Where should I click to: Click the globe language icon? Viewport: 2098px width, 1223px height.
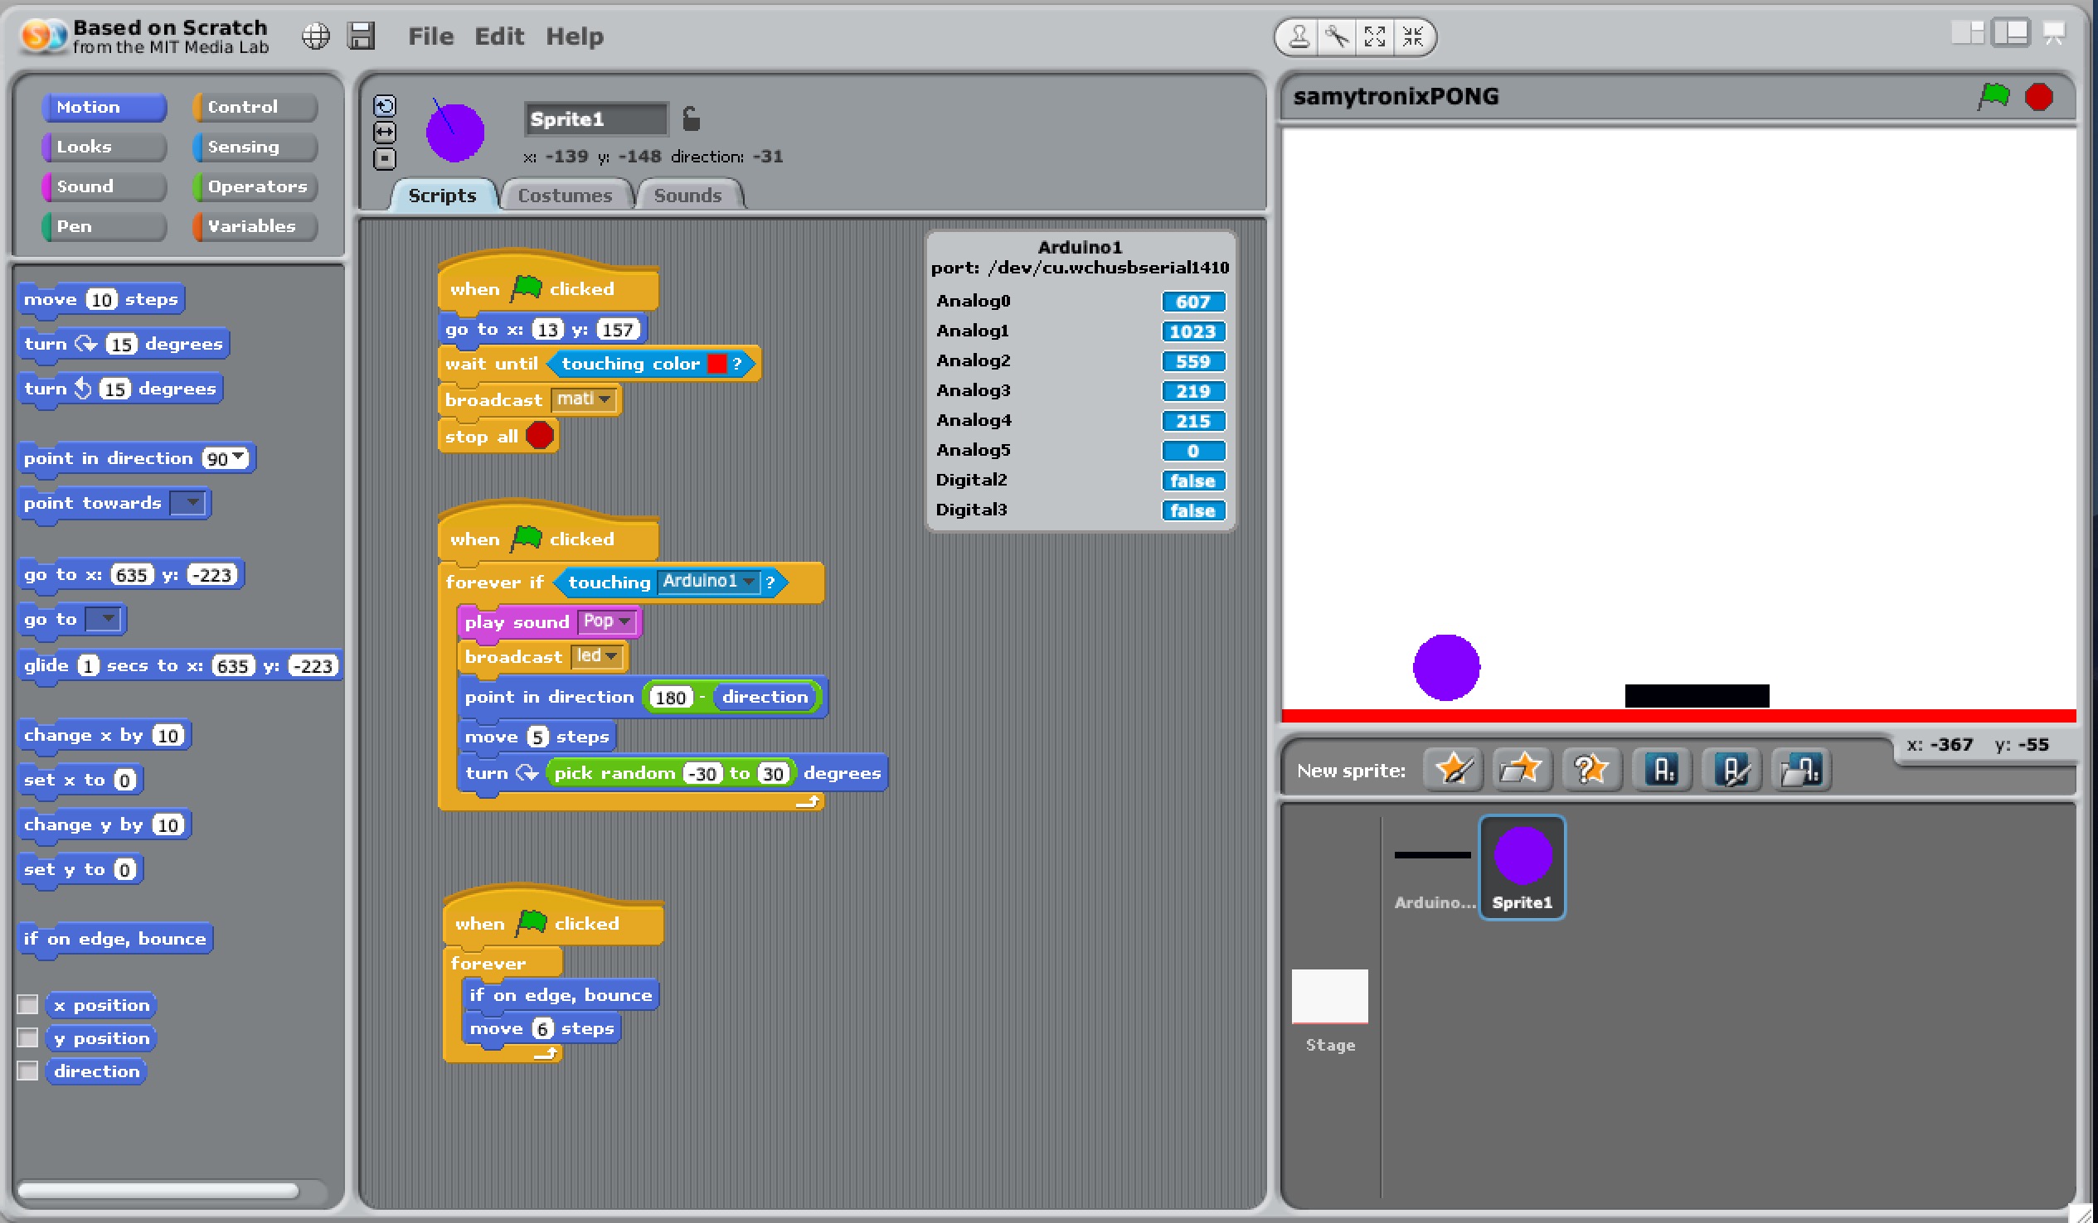click(x=316, y=36)
